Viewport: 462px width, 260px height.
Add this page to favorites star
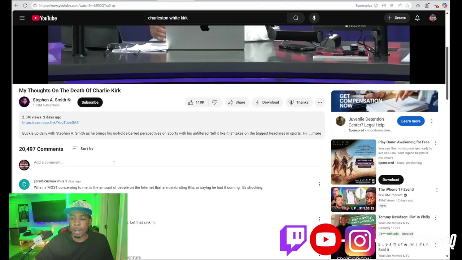[407, 5]
